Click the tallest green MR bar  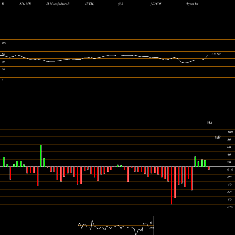coord(41,156)
